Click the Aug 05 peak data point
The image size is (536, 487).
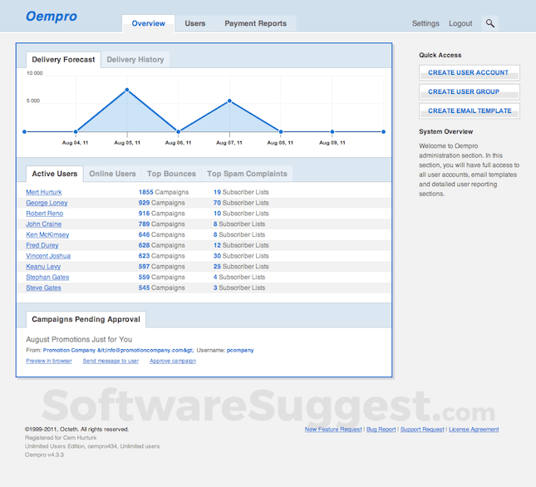tap(127, 90)
